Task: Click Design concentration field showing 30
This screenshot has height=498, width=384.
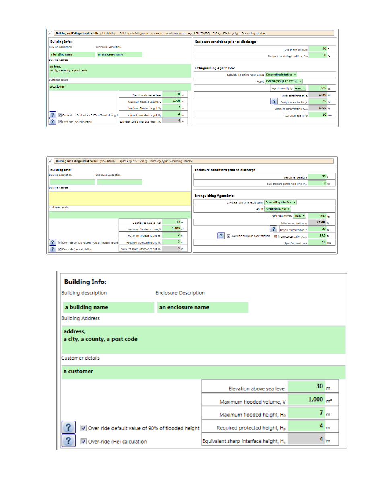Action: [x=318, y=229]
